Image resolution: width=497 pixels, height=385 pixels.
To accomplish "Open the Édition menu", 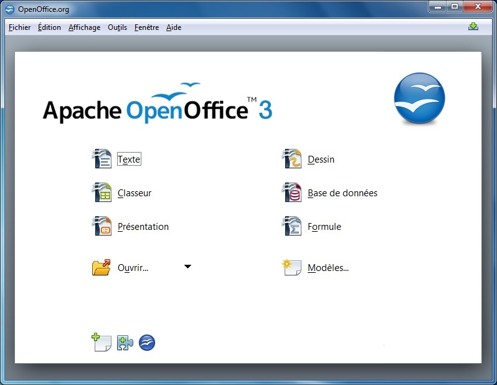I will (x=49, y=27).
